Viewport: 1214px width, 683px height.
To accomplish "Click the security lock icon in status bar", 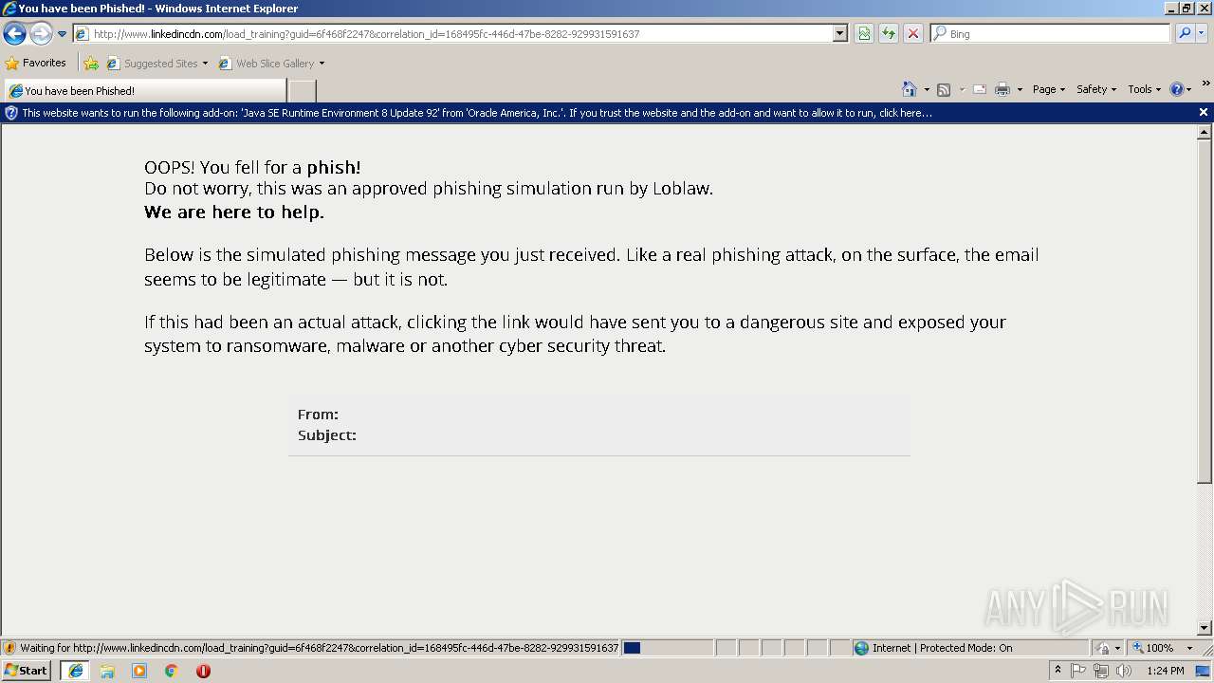I will pyautogui.click(x=1102, y=648).
